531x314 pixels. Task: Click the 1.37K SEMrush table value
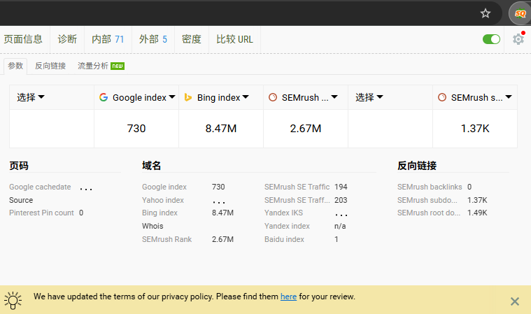[475, 129]
